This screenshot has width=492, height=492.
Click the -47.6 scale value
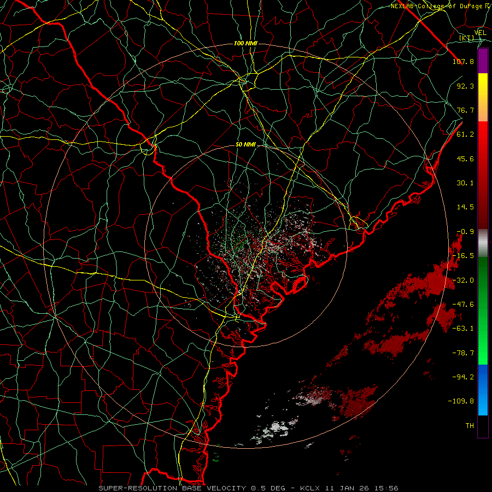[x=463, y=304]
